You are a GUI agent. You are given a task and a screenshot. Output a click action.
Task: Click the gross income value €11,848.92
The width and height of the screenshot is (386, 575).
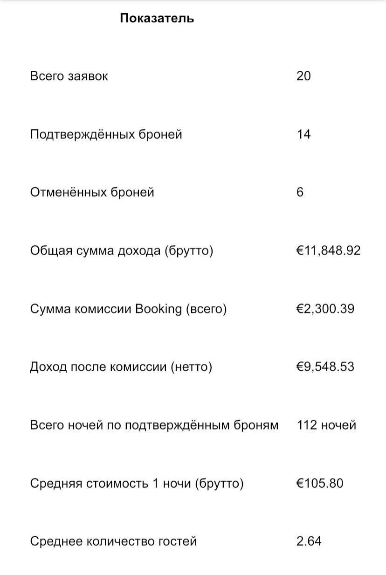coord(328,250)
